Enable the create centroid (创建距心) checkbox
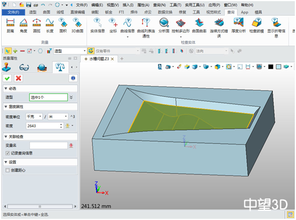The width and height of the screenshot is (296, 220). click(8, 170)
